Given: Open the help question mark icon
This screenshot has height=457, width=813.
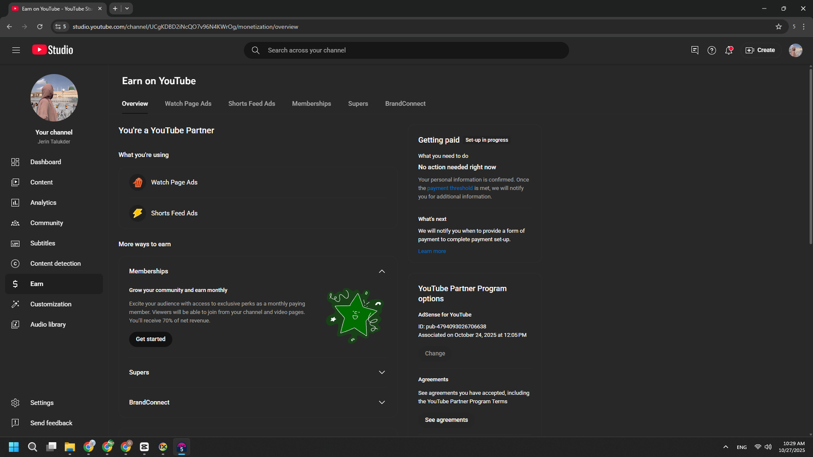Looking at the screenshot, I should (x=711, y=50).
